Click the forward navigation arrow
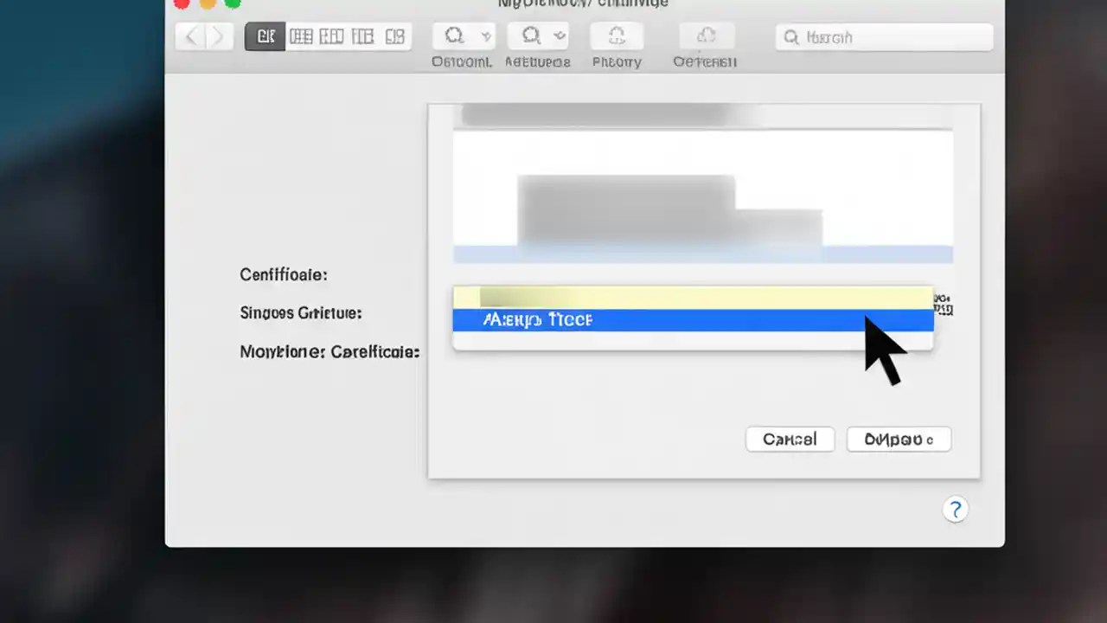Viewport: 1107px width, 623px height. tap(217, 35)
